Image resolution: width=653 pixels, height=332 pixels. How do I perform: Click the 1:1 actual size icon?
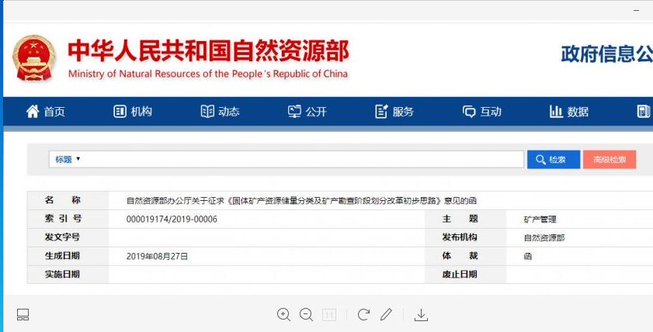coord(329,315)
